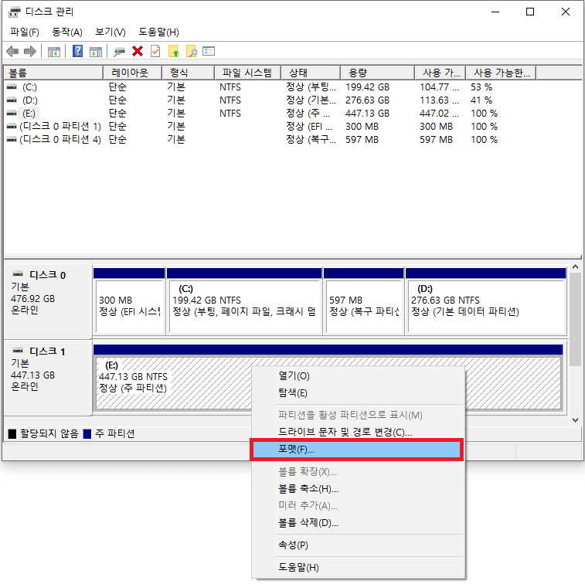The width and height of the screenshot is (585, 584).
Task: Click the Forward arrow toolbar icon
Action: point(30,51)
